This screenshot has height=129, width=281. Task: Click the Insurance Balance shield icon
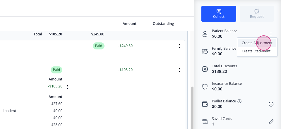(205, 87)
